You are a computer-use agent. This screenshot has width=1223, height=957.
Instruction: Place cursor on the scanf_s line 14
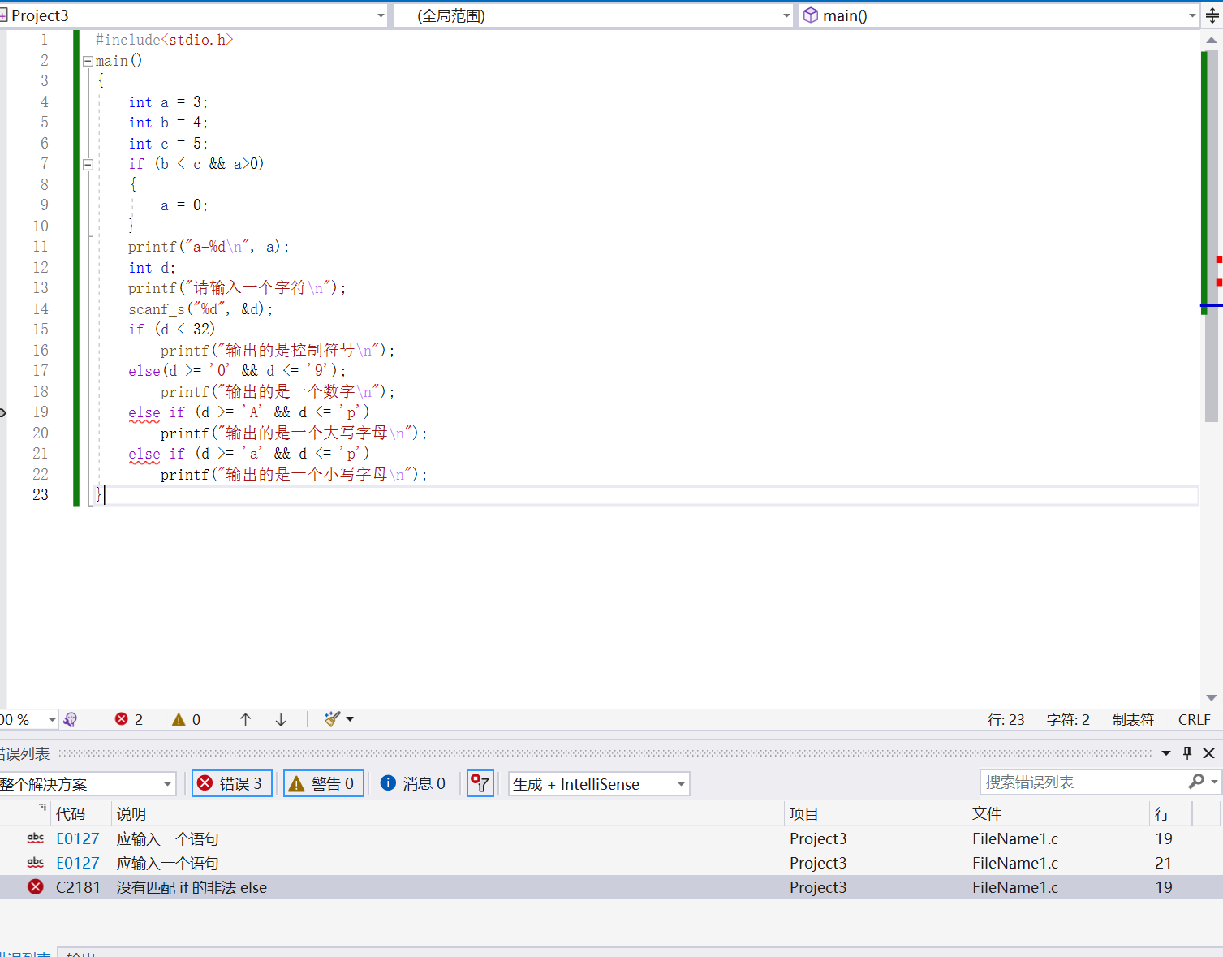[200, 309]
